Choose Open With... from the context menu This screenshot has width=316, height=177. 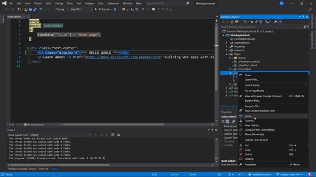(273, 80)
